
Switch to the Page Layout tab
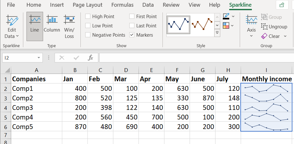(87, 5)
